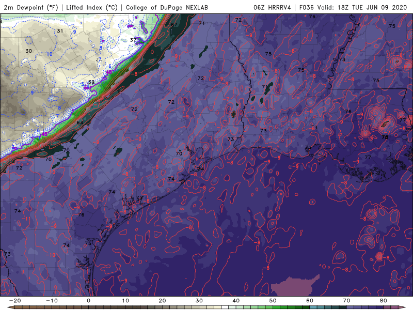Select the -20 color scale label
The height and width of the screenshot is (310, 413).
point(15,301)
